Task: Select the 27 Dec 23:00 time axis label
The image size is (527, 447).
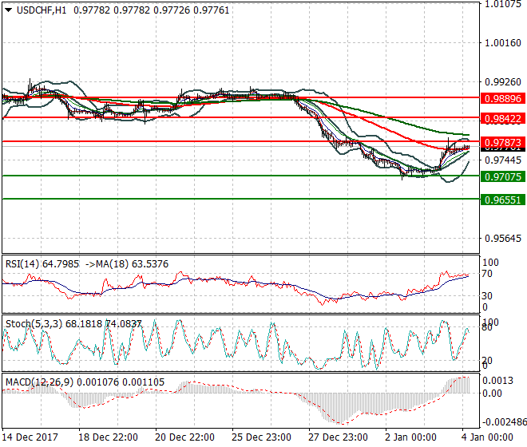Action: point(338,437)
